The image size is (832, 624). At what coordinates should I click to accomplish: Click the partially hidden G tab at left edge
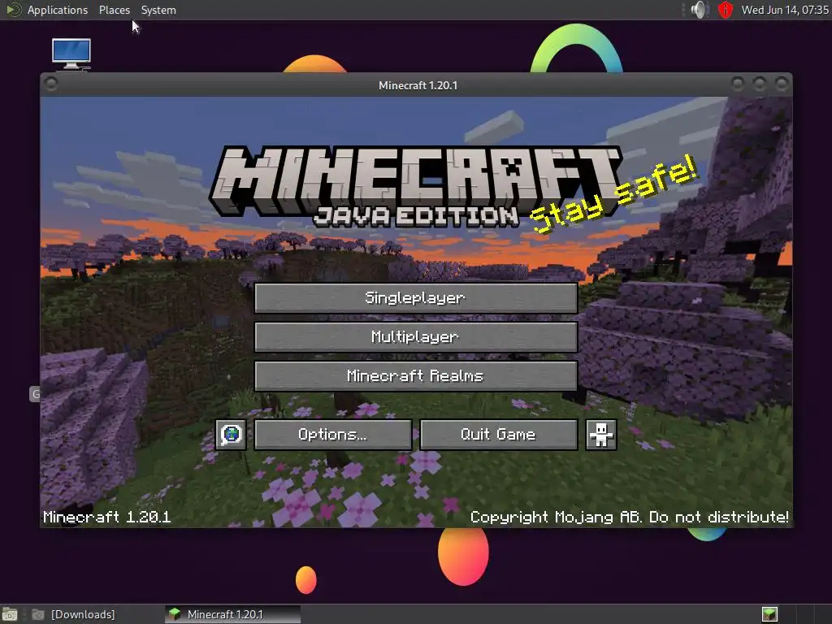[x=35, y=394]
